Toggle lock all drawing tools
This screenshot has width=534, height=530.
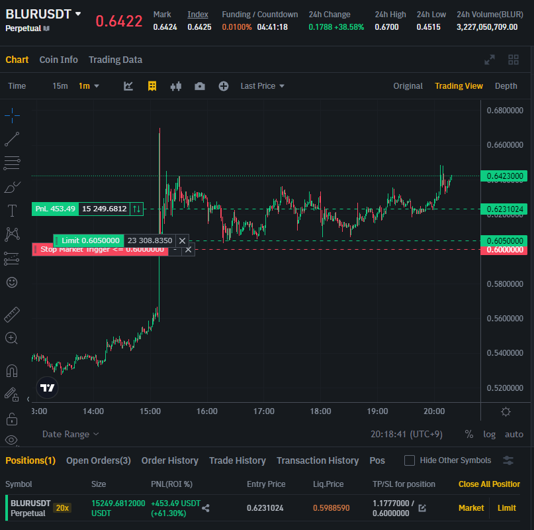tap(11, 419)
